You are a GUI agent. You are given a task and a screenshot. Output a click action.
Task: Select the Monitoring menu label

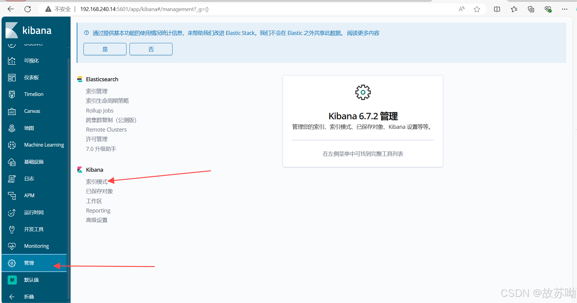point(37,246)
